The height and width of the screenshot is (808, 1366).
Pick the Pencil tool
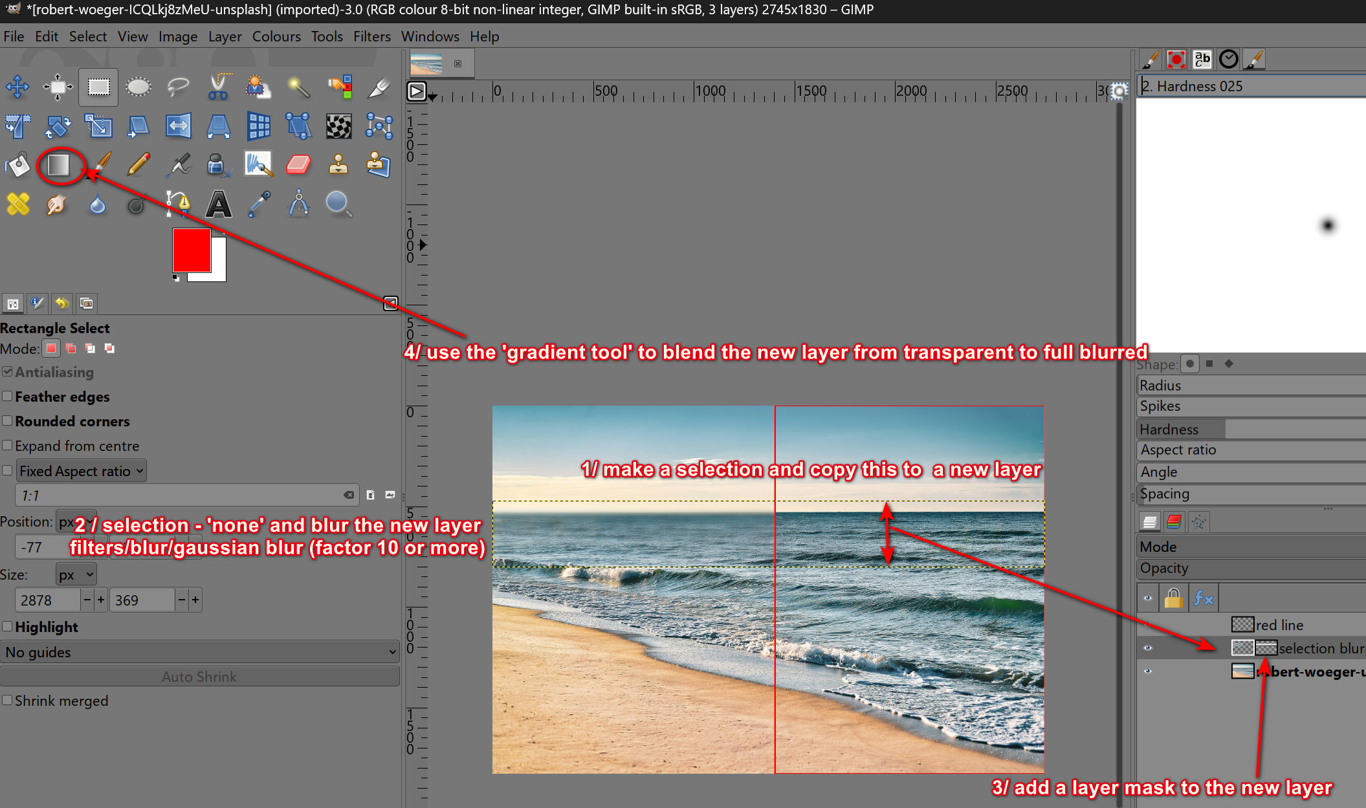coord(138,165)
